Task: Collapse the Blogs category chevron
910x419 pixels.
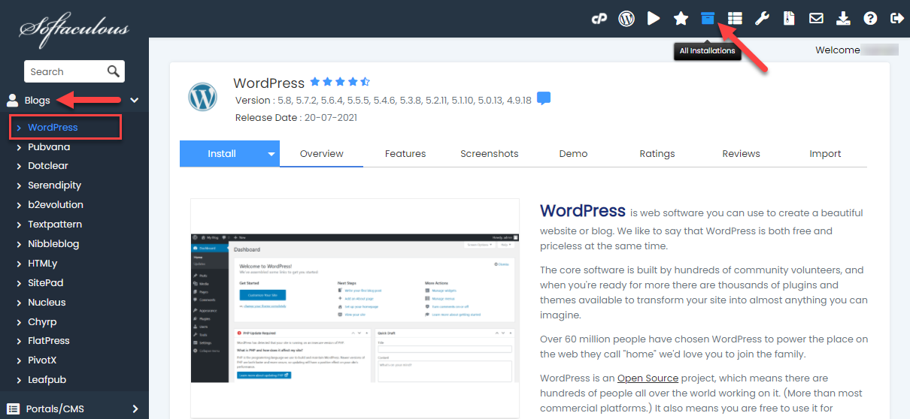Action: coord(135,100)
